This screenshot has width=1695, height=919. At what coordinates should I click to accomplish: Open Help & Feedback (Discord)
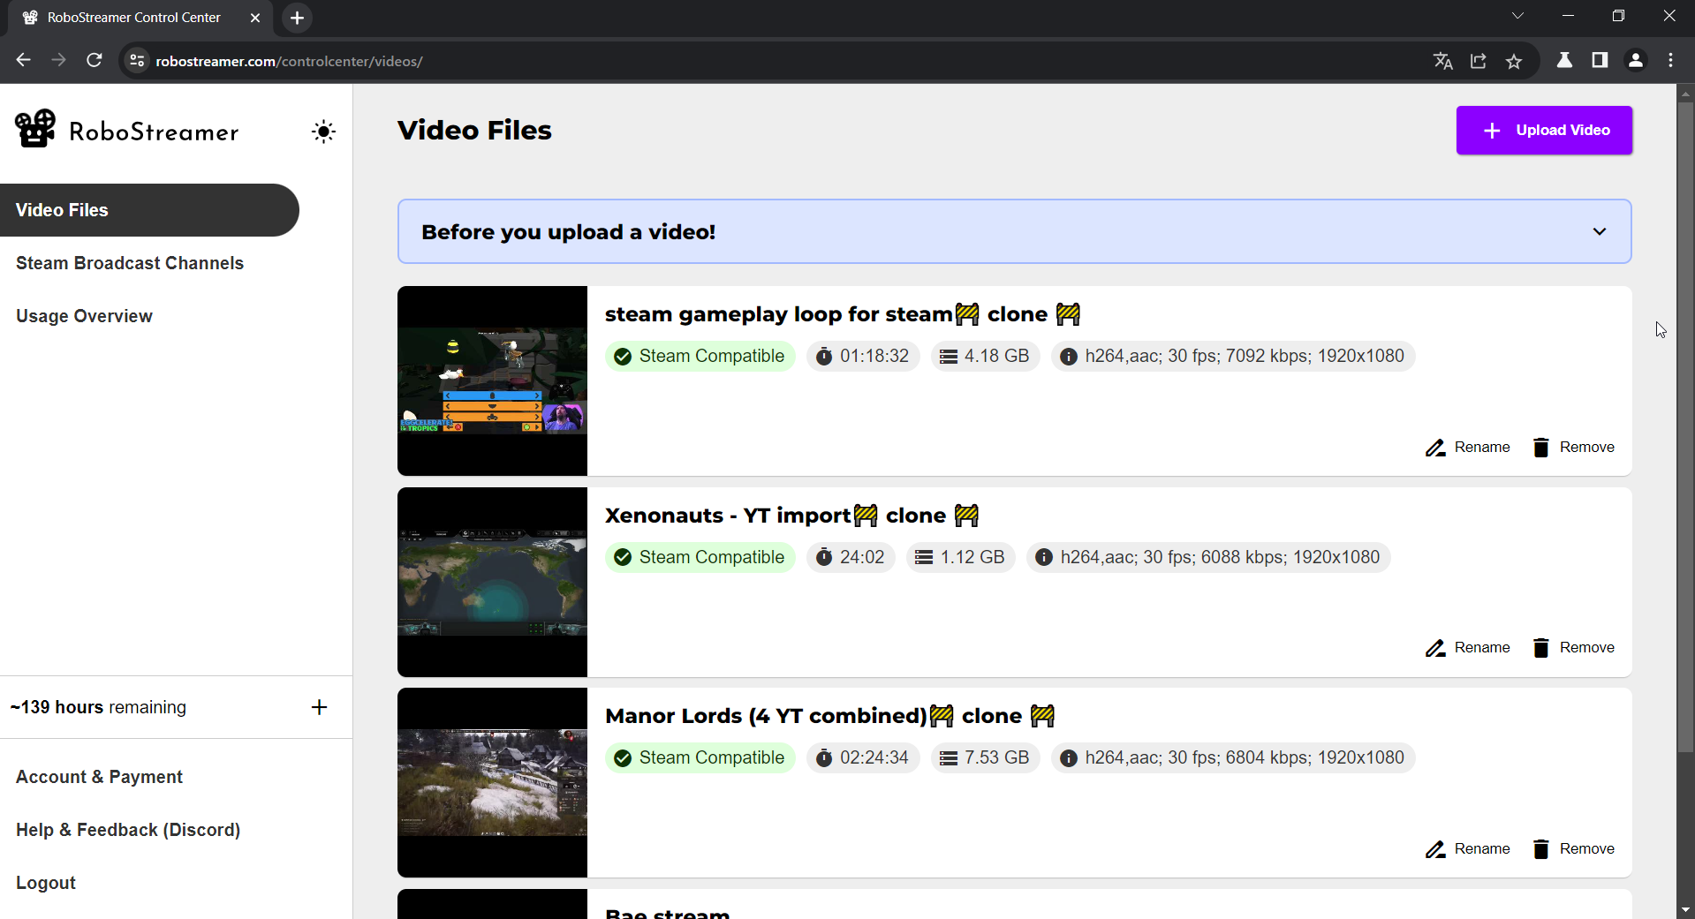pyautogui.click(x=128, y=830)
